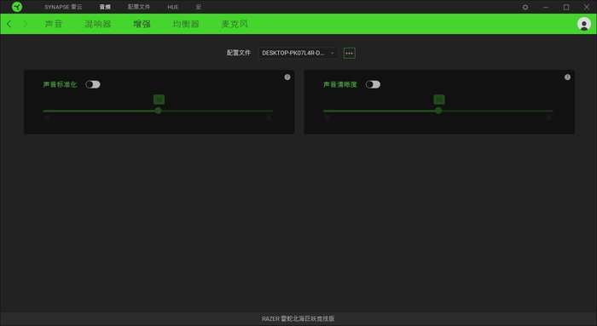Open the 声音 tab
The width and height of the screenshot is (597, 326).
click(x=54, y=24)
